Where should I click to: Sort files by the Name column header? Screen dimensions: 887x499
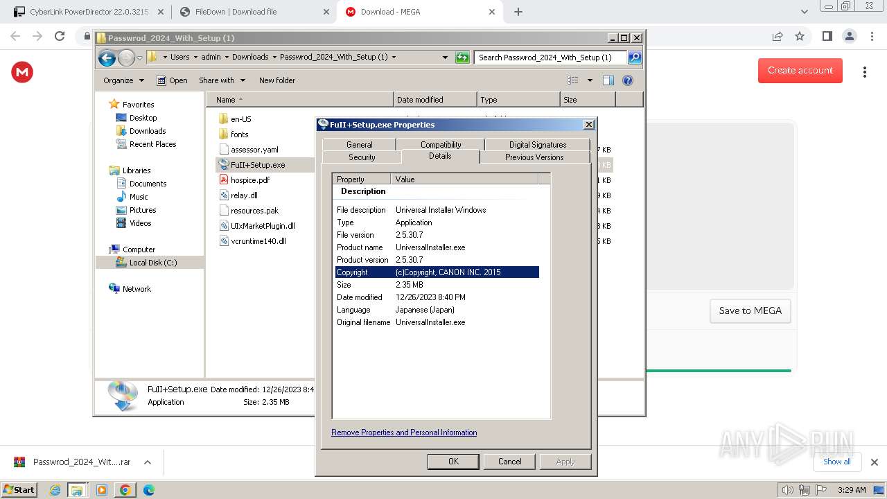click(x=299, y=100)
